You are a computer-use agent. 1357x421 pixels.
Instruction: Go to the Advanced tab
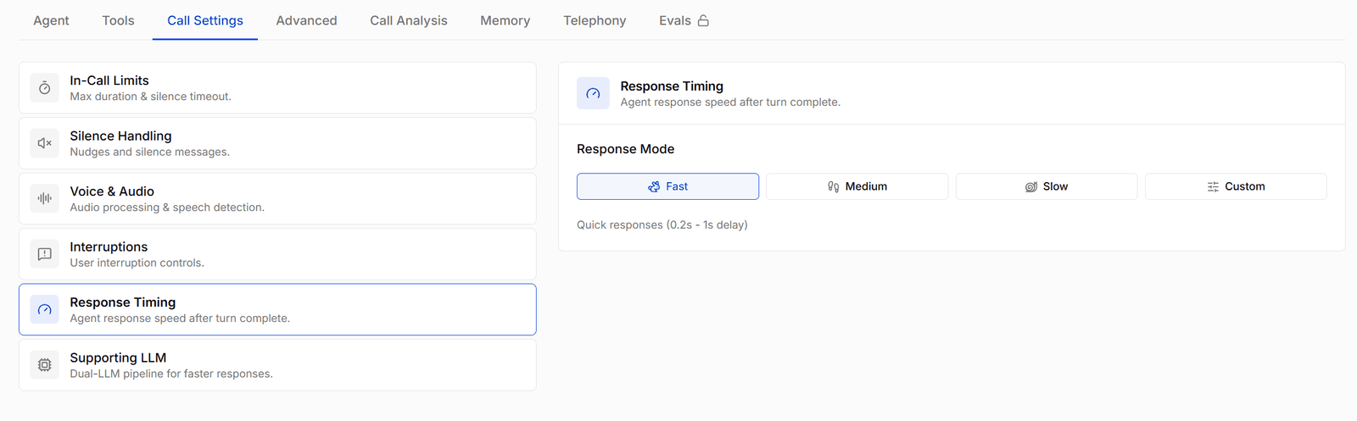[306, 20]
